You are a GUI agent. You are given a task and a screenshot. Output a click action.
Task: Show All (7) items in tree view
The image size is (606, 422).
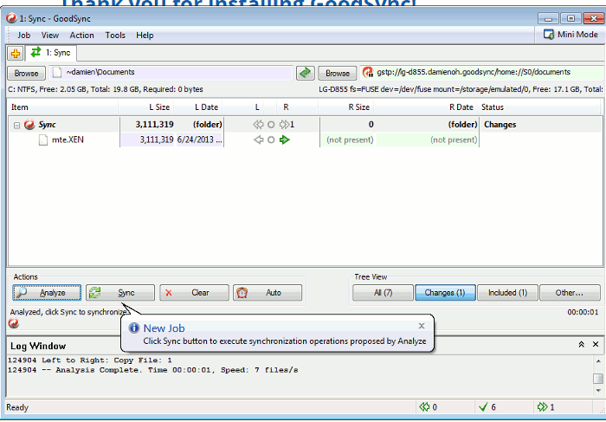[383, 293]
